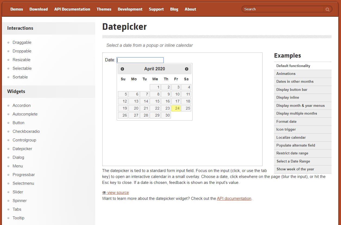
Task: Choose day 9 in the calendar
Action: [x=166, y=94]
